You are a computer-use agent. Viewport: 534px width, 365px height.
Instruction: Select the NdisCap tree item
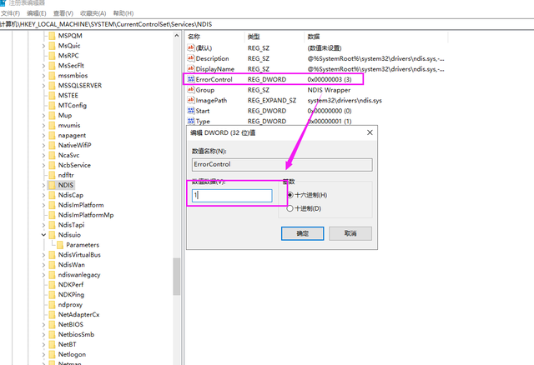click(70, 195)
